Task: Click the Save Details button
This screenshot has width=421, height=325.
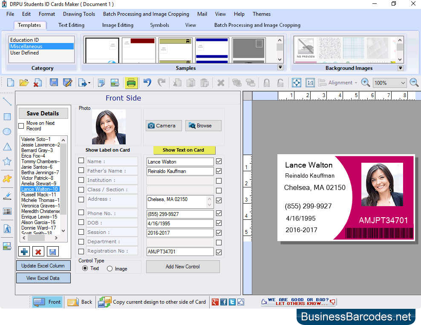Action: tap(43, 113)
